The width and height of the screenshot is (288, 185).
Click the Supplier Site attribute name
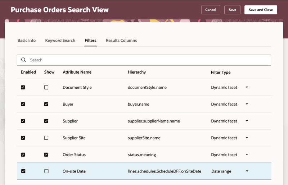(x=74, y=138)
